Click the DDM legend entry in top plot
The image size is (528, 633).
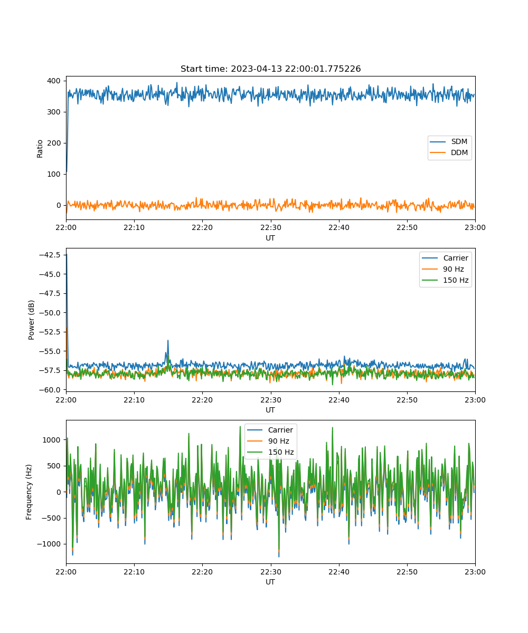pyautogui.click(x=459, y=153)
